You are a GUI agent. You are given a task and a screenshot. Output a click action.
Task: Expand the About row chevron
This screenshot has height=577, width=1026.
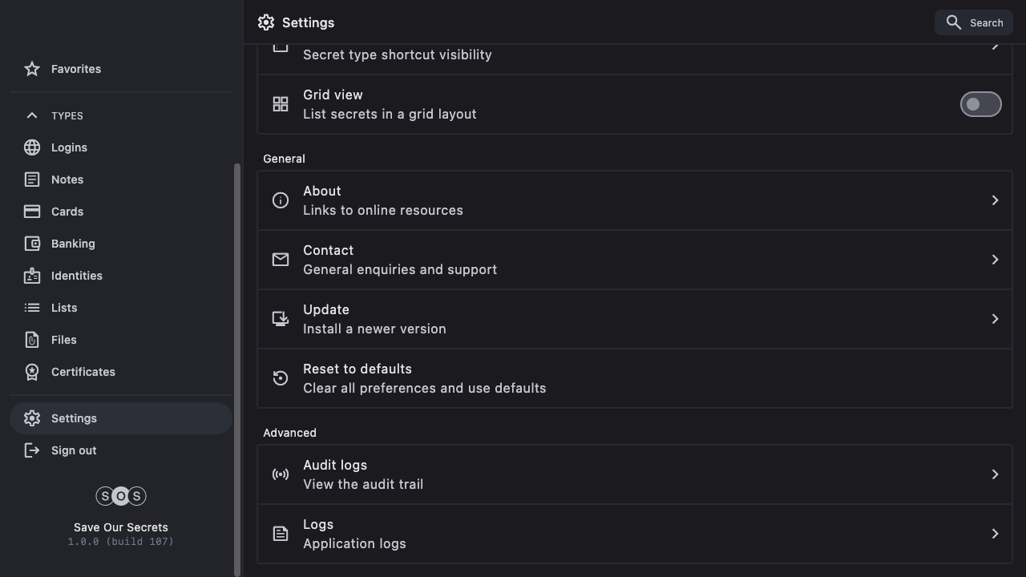[995, 200]
